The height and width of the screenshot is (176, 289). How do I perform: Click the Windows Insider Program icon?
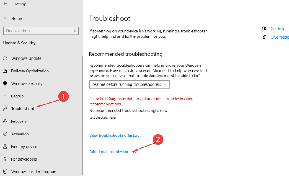point(5,172)
